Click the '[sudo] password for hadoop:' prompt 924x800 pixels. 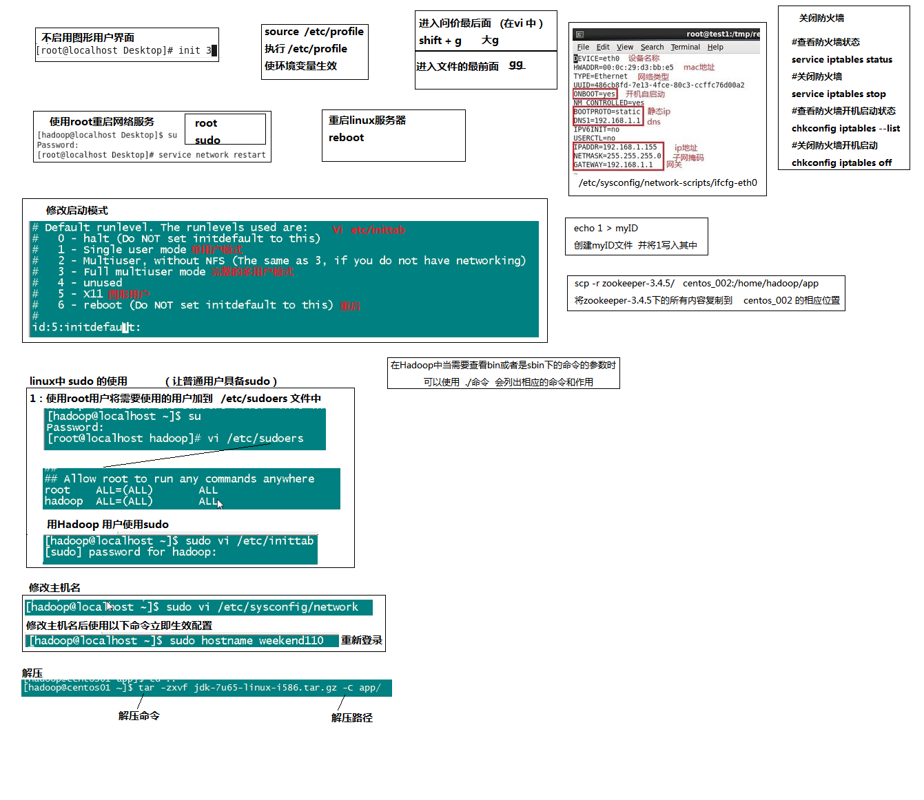pyautogui.click(x=131, y=552)
